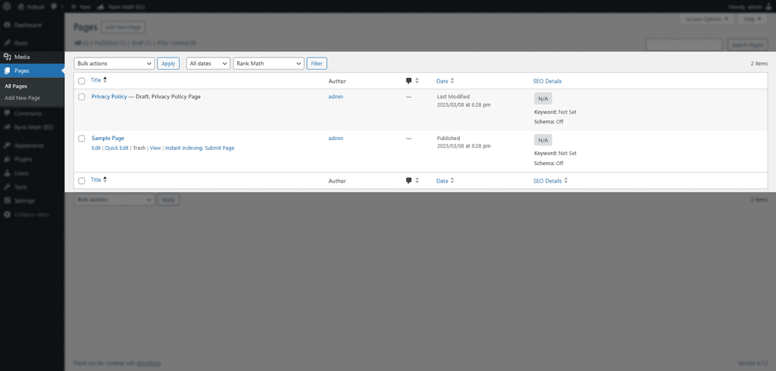776x371 pixels.
Task: Click the N/A SEO score badge for Privacy Policy
Action: pyautogui.click(x=543, y=98)
